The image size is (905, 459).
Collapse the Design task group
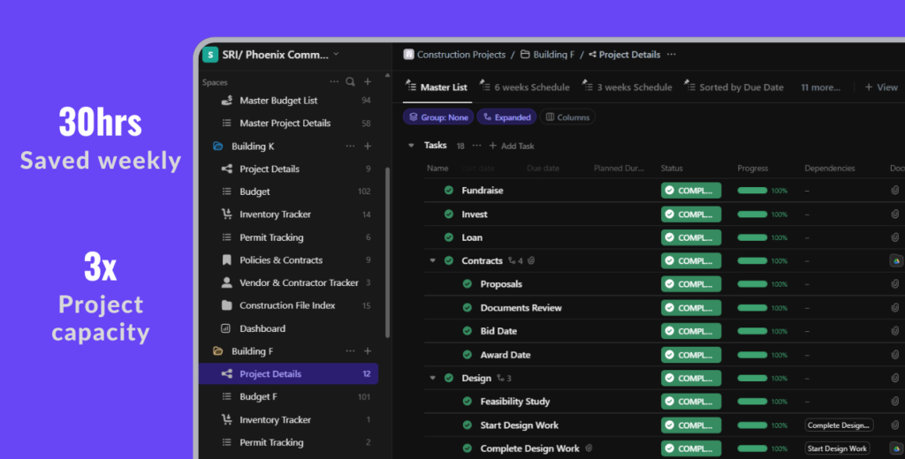pos(433,379)
